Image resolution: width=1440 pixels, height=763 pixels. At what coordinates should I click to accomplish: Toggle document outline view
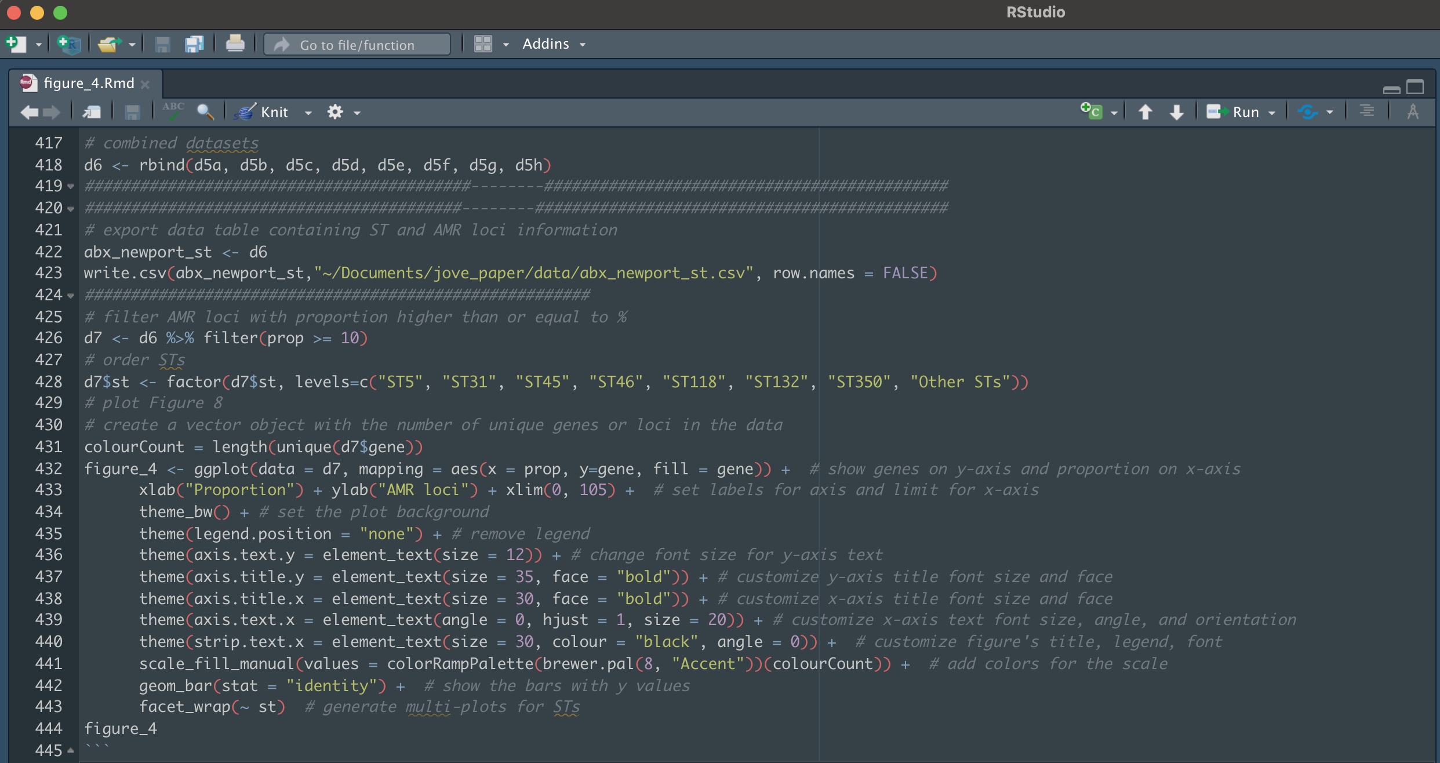tap(1366, 111)
